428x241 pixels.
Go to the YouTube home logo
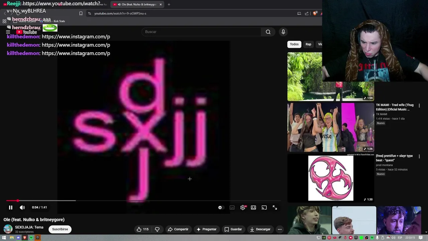[26, 32]
